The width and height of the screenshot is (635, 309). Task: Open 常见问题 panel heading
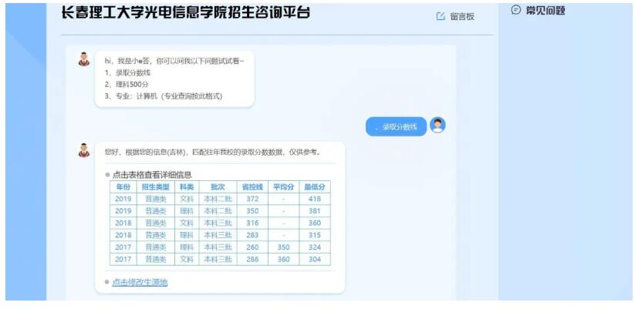[x=545, y=11]
